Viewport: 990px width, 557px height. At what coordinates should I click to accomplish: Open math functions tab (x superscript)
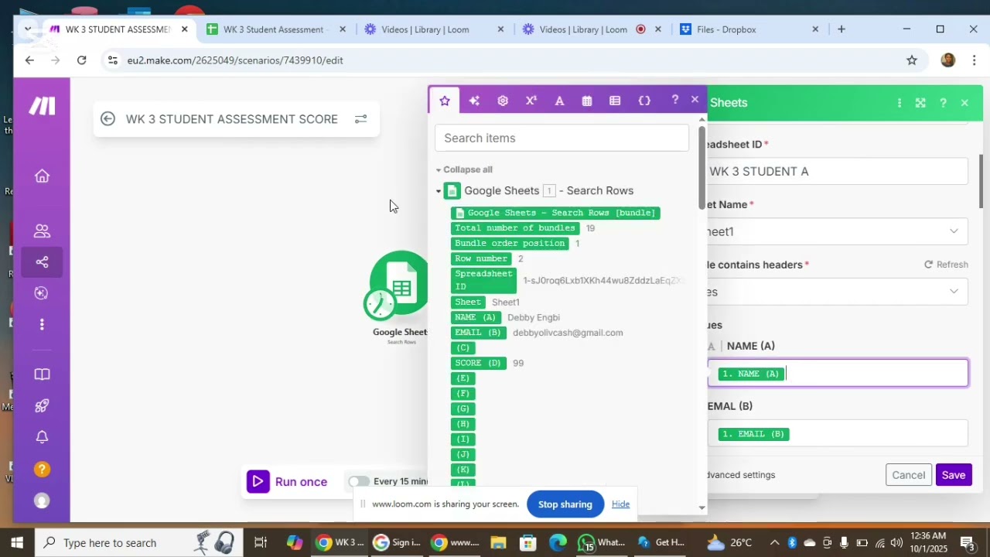[x=531, y=101]
